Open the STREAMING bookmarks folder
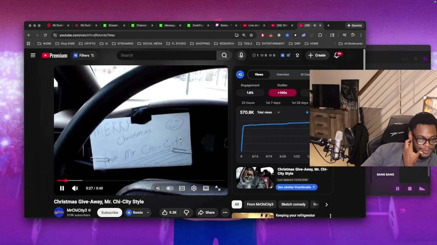This screenshot has width=437, height=245. [123, 44]
